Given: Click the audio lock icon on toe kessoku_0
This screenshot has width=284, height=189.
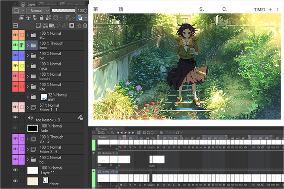Looking at the screenshot, I should click(x=80, y=117).
